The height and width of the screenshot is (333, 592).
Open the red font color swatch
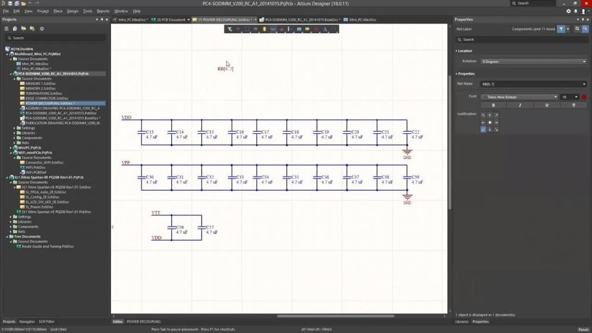[584, 97]
